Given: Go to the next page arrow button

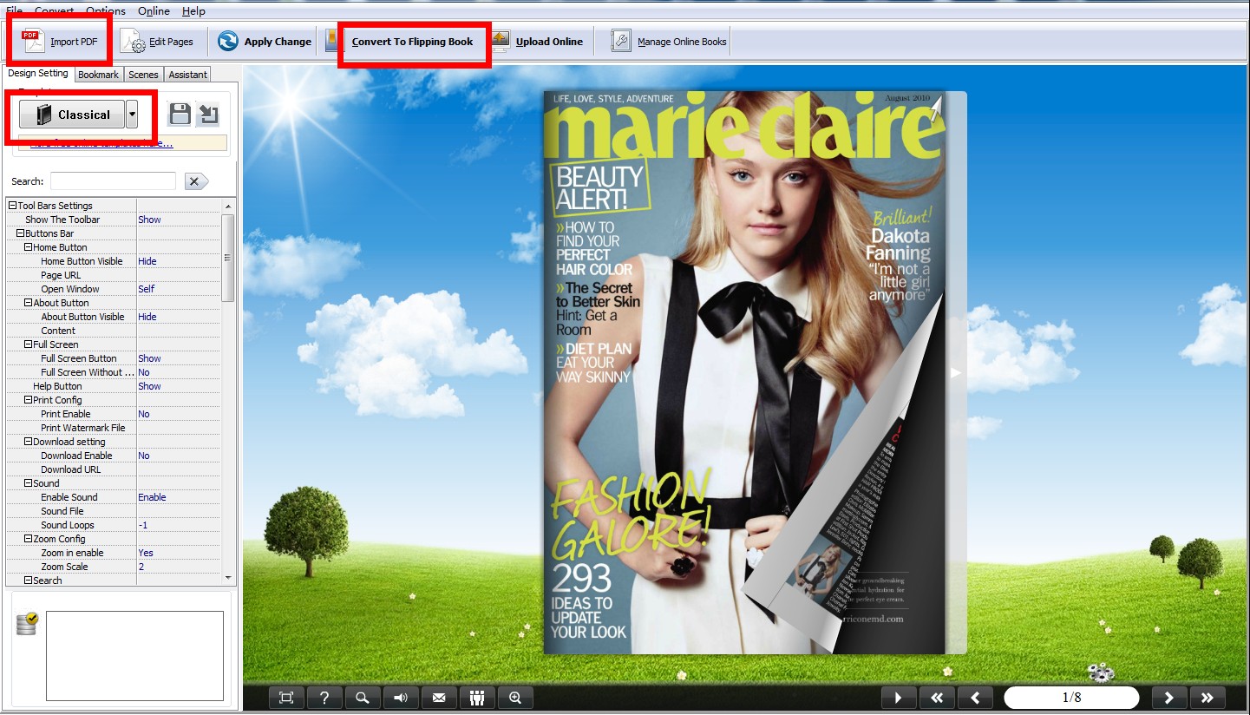Looking at the screenshot, I should coord(1169,698).
